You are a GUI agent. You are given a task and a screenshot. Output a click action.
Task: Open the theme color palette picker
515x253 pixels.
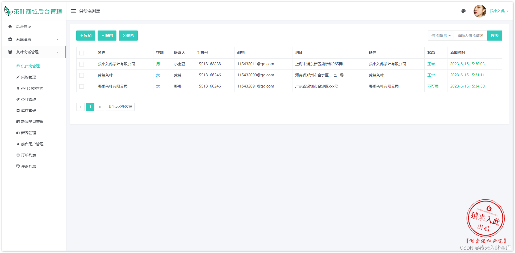[463, 11]
